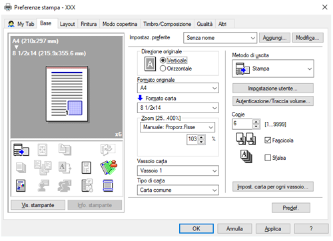The width and height of the screenshot is (333, 241).
Task: Decrease Copie count with down arrow
Action: click(256, 126)
